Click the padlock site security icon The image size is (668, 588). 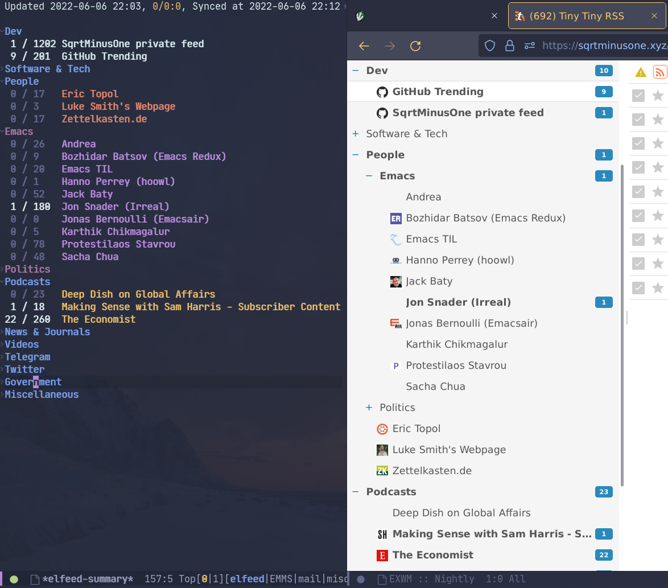[510, 46]
